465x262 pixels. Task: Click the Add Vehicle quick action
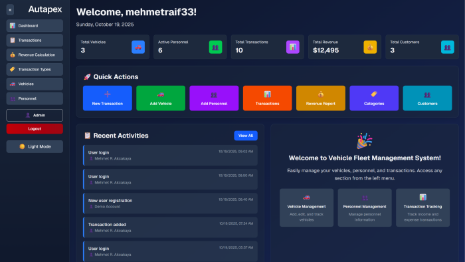click(161, 98)
